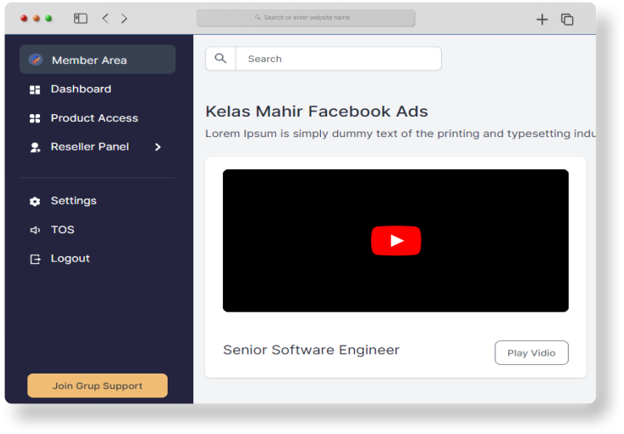Click the browser address bar
The image size is (624, 434).
(x=306, y=18)
